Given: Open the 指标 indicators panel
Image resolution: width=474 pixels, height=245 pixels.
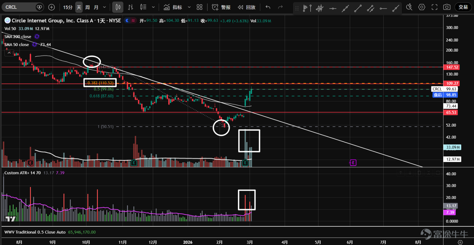Looking at the screenshot, I should (x=173, y=7).
